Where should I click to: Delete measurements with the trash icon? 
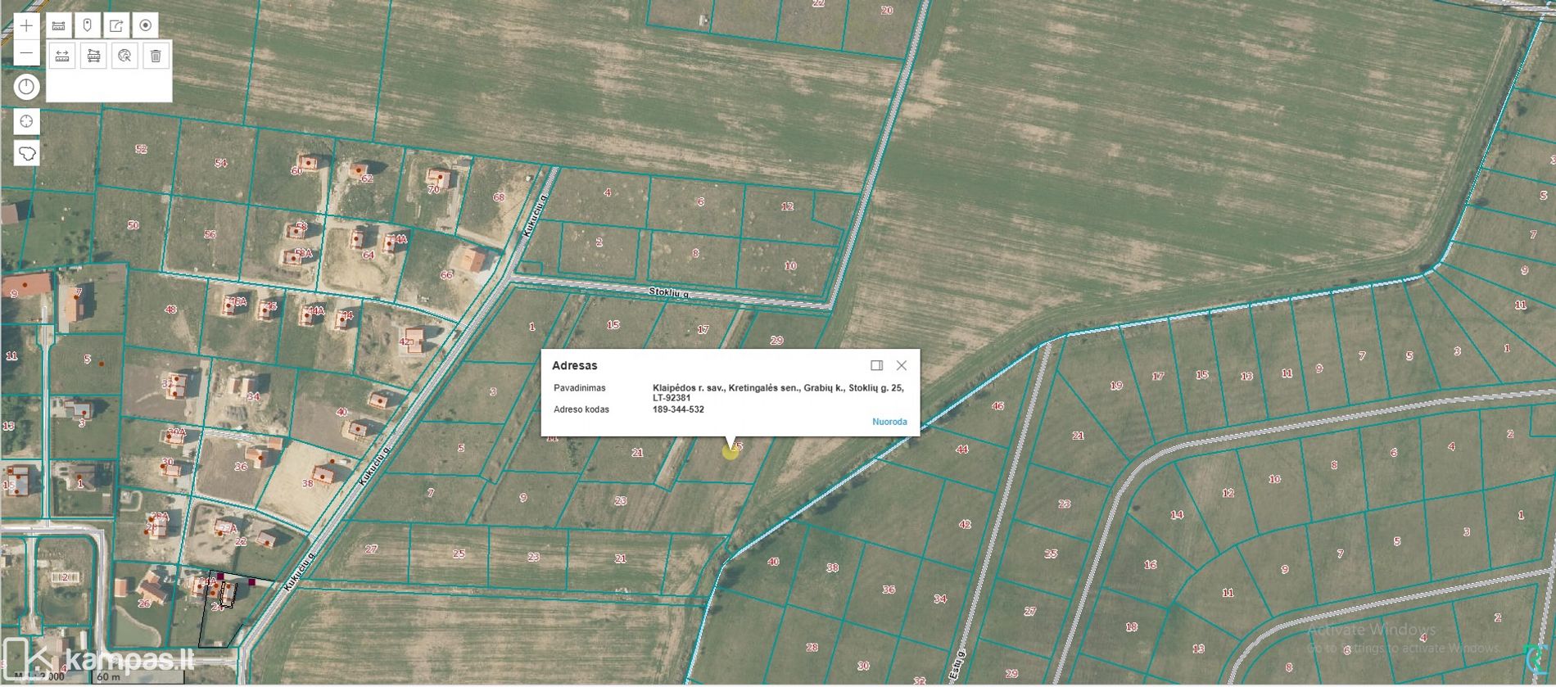pos(156,56)
